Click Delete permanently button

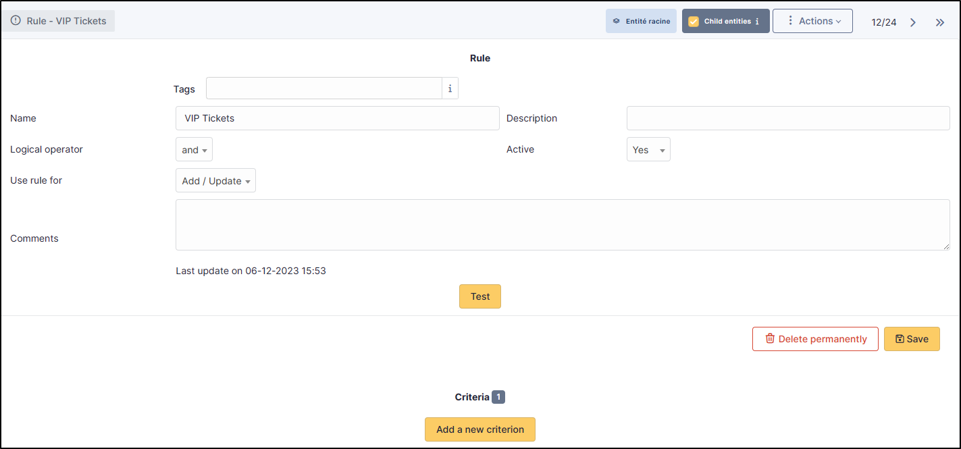tap(815, 339)
